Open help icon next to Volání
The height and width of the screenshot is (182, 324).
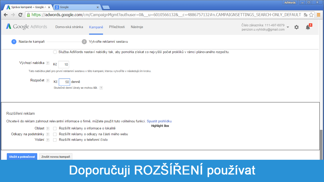click(x=48, y=140)
